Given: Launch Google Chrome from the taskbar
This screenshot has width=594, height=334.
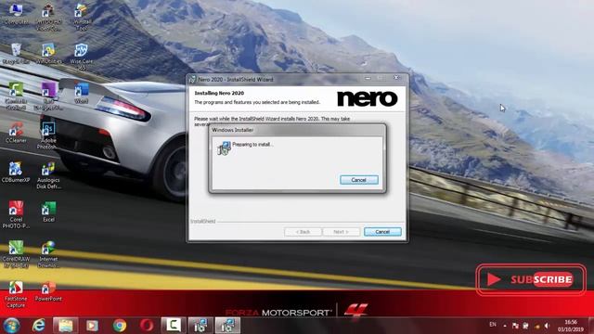Looking at the screenshot, I should pos(120,326).
